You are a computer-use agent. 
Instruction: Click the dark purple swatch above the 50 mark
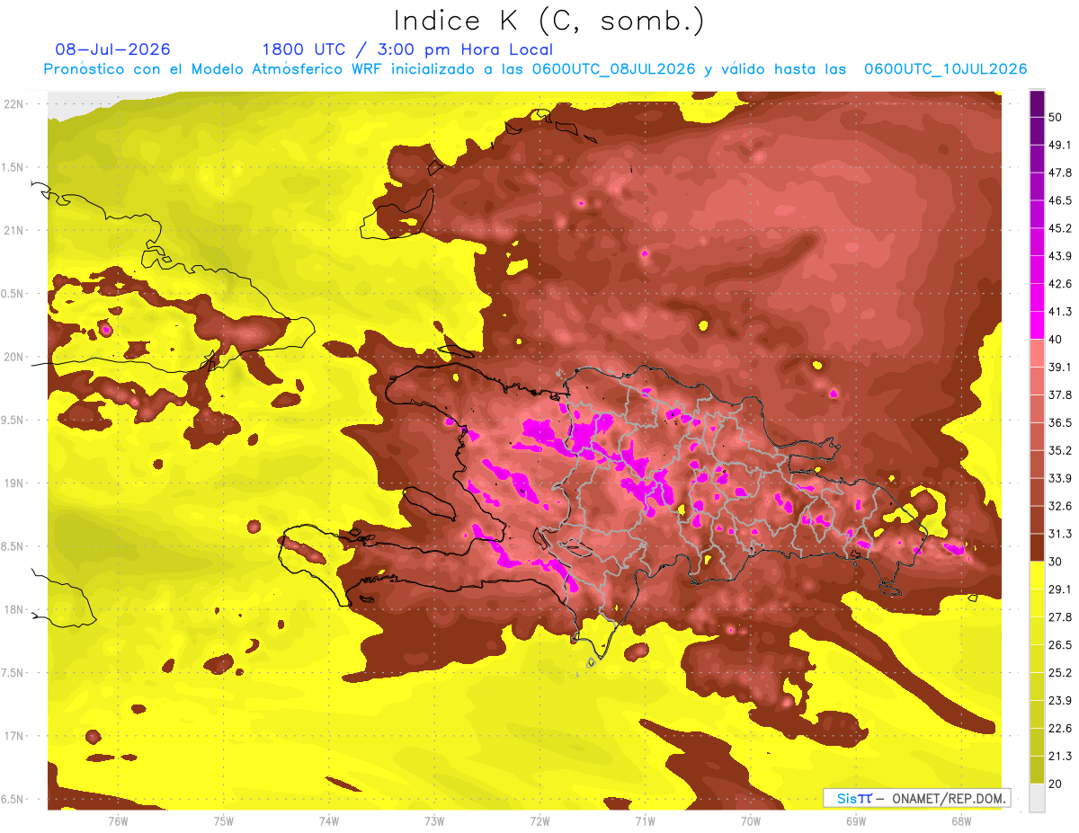pyautogui.click(x=1037, y=103)
